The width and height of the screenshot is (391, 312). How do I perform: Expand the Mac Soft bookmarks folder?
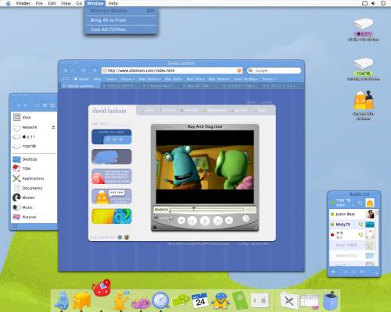(174, 79)
